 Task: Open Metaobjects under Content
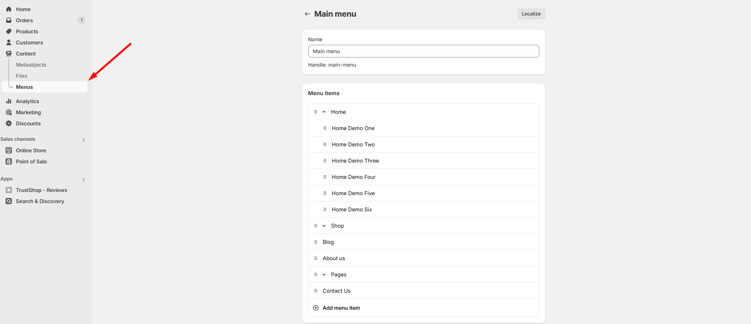point(31,65)
